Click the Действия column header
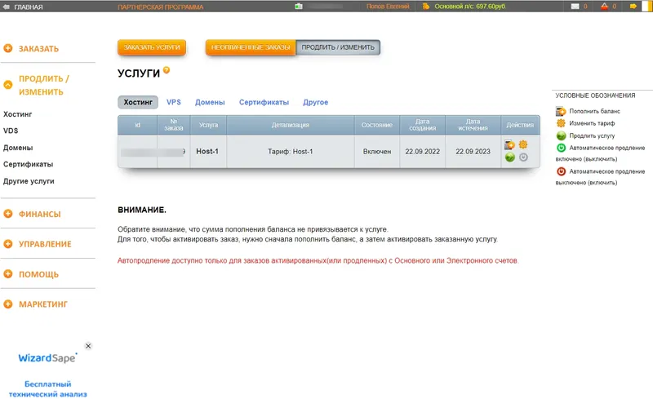 pyautogui.click(x=520, y=125)
